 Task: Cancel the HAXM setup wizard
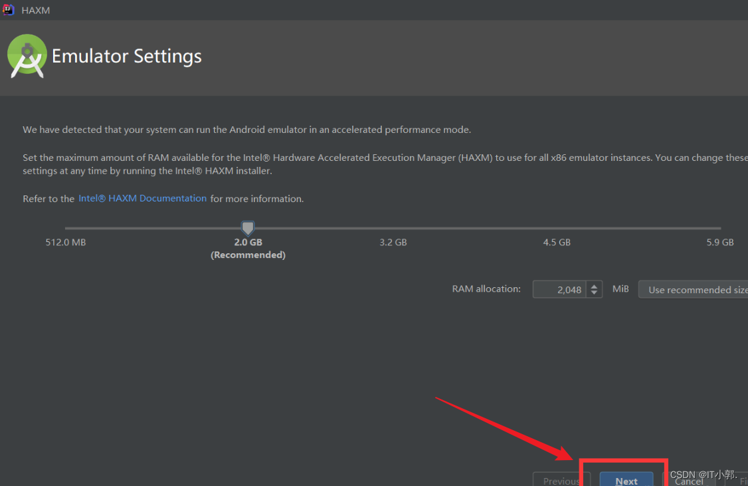coord(689,480)
